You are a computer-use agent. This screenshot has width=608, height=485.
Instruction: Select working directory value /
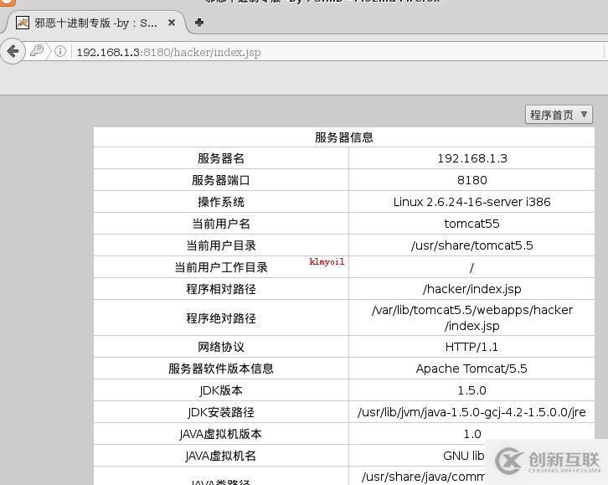coord(471,267)
